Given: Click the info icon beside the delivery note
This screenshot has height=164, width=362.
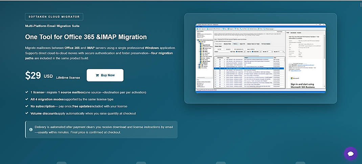Looking at the screenshot, I should [31, 130].
